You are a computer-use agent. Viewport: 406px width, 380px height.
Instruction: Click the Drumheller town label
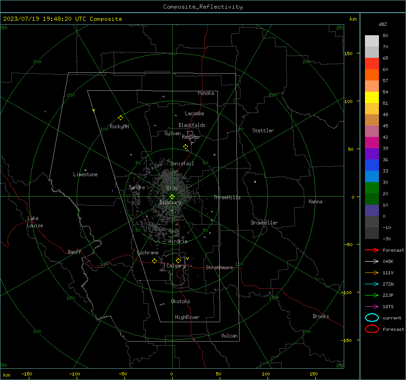[264, 223]
